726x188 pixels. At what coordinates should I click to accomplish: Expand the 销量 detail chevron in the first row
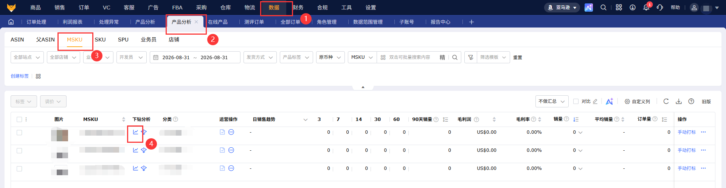pyautogui.click(x=580, y=133)
